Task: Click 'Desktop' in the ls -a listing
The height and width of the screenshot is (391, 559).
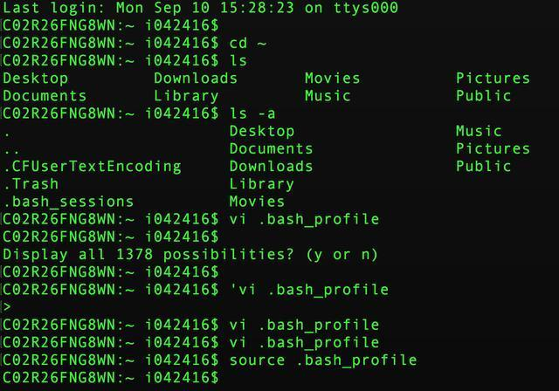Action: pos(262,132)
